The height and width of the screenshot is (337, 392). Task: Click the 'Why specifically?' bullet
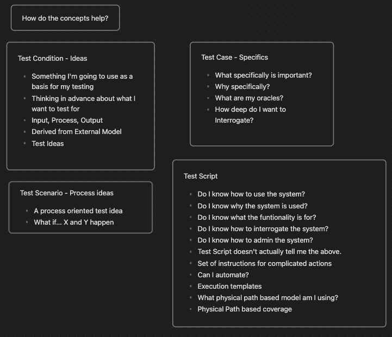[x=242, y=87]
